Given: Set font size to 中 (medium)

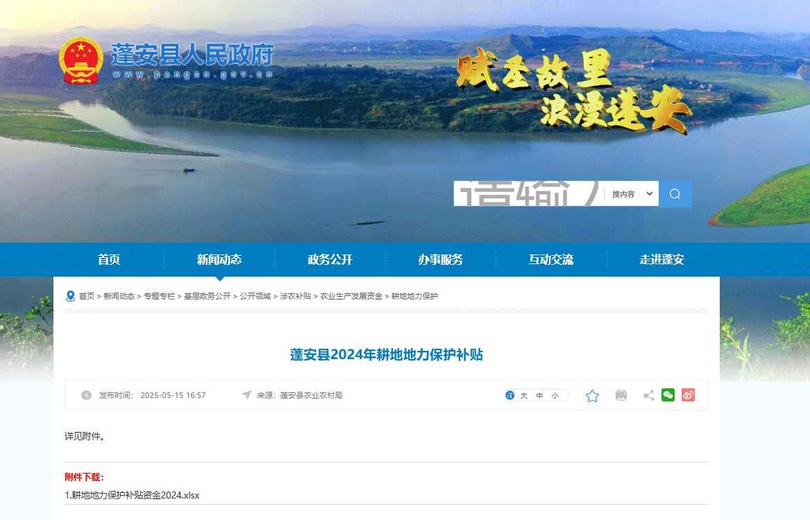Looking at the screenshot, I should 539,396.
